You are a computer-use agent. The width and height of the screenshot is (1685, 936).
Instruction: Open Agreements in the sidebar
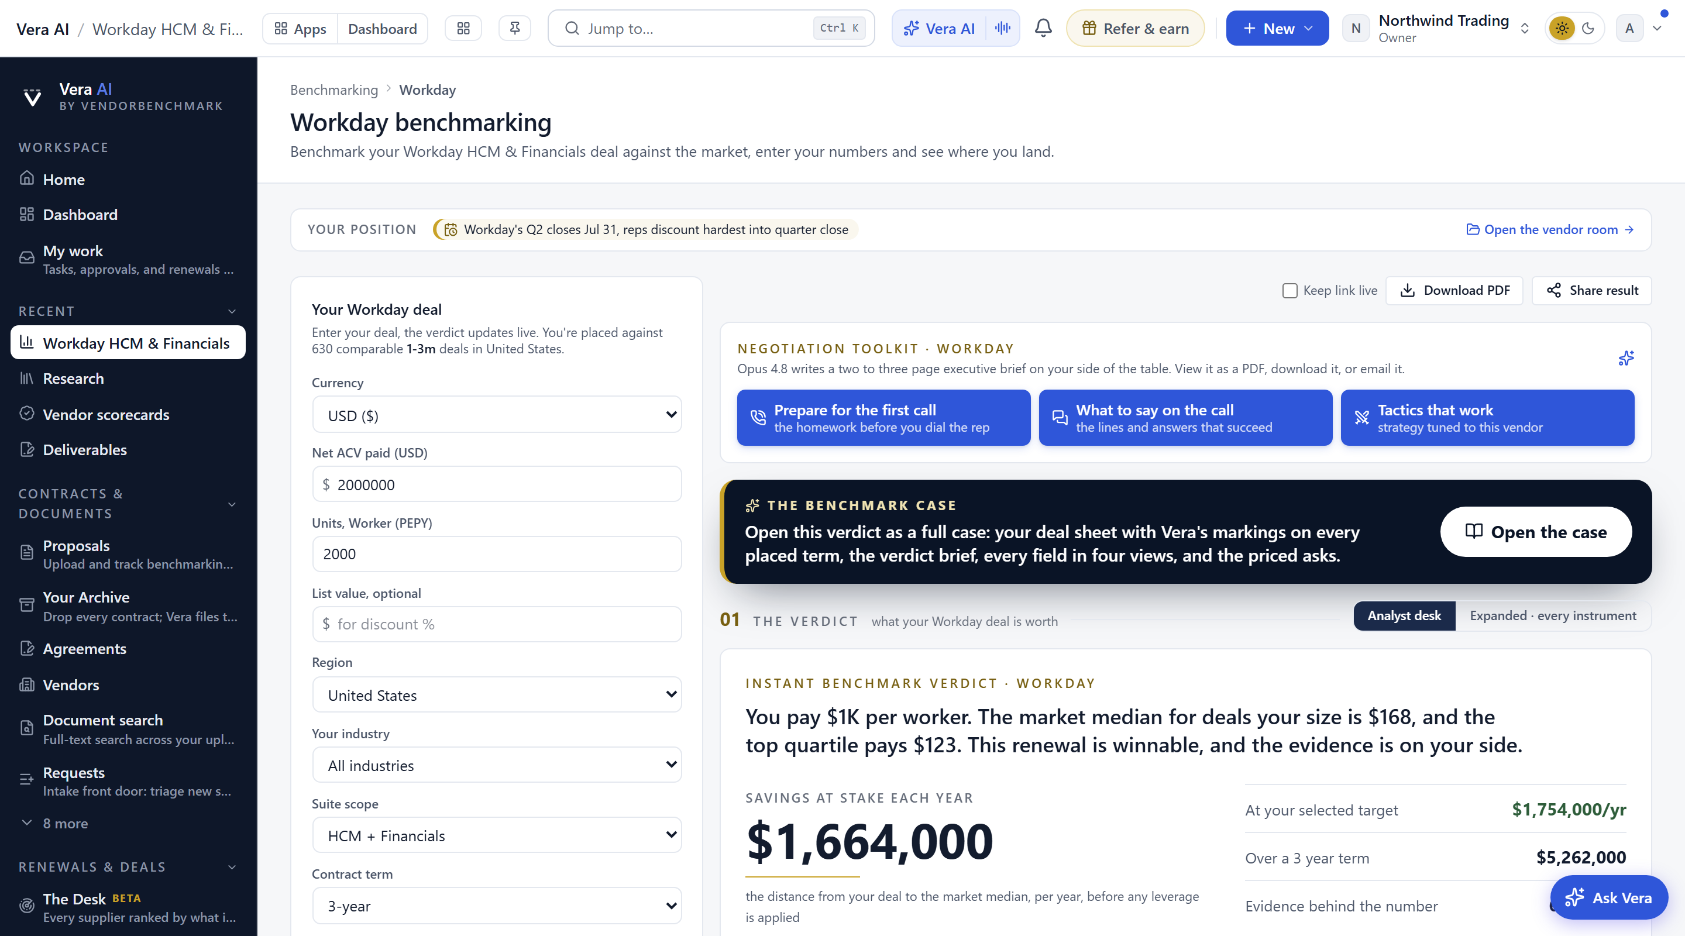(128, 648)
